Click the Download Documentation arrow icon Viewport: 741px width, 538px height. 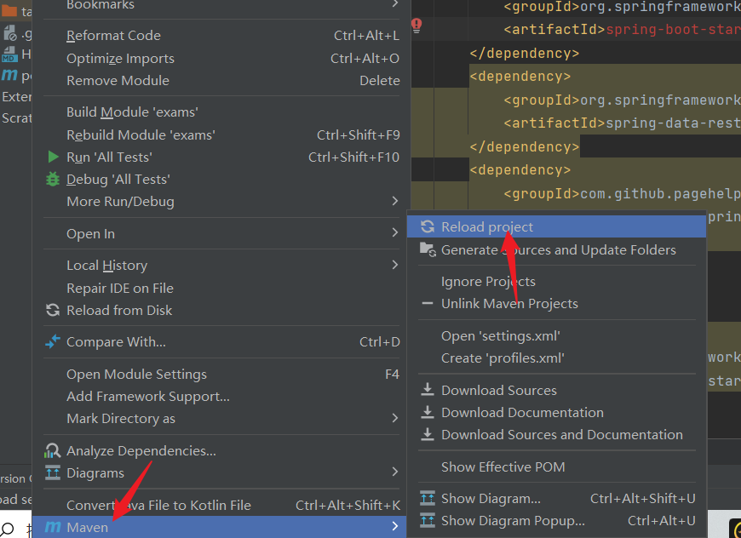click(x=428, y=412)
